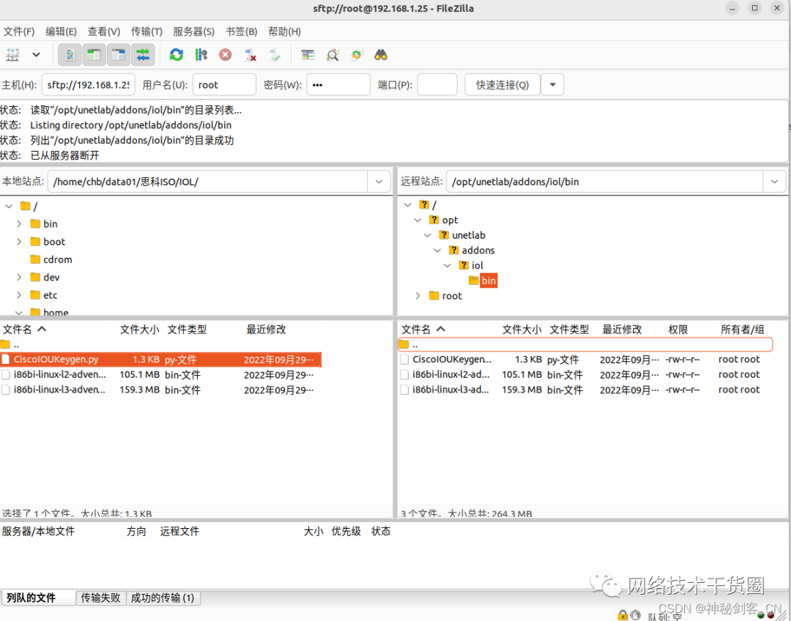Image resolution: width=791 pixels, height=621 pixels.
Task: Toggle the remote directory tree view
Action: point(118,54)
